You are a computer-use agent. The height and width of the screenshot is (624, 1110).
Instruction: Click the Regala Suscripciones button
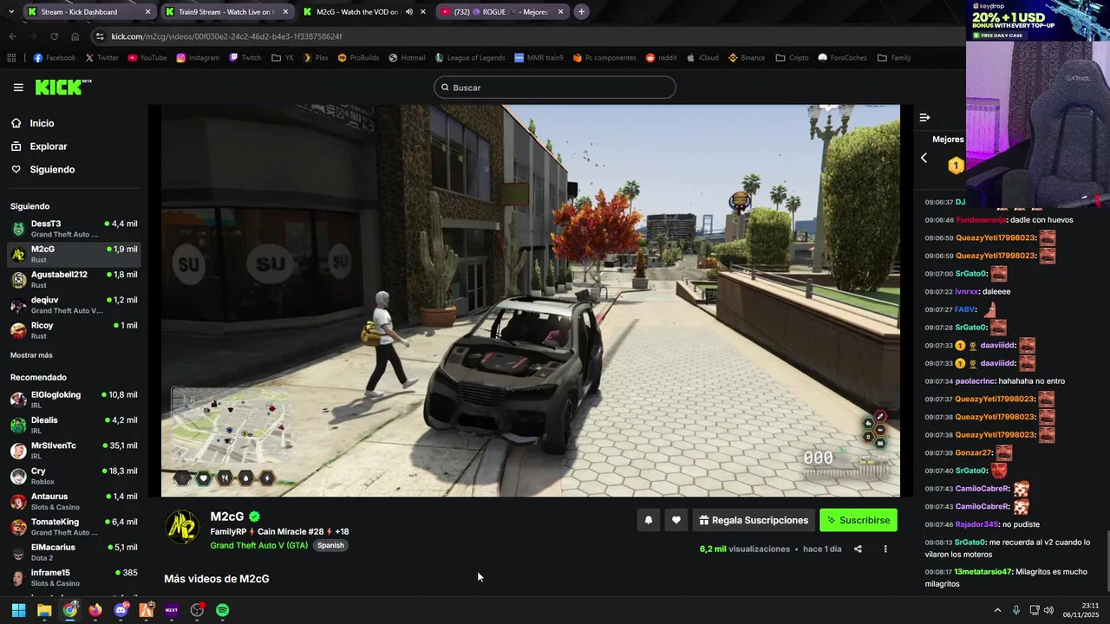(754, 520)
